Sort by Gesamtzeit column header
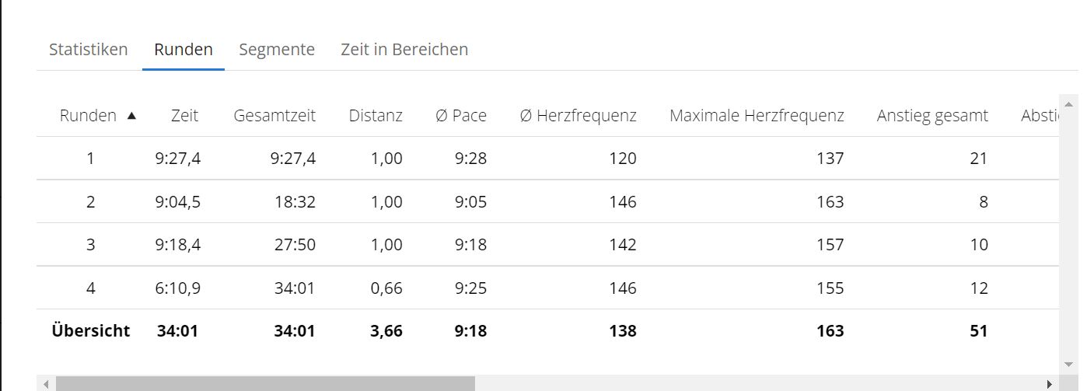The height and width of the screenshot is (391, 1087). coord(274,116)
